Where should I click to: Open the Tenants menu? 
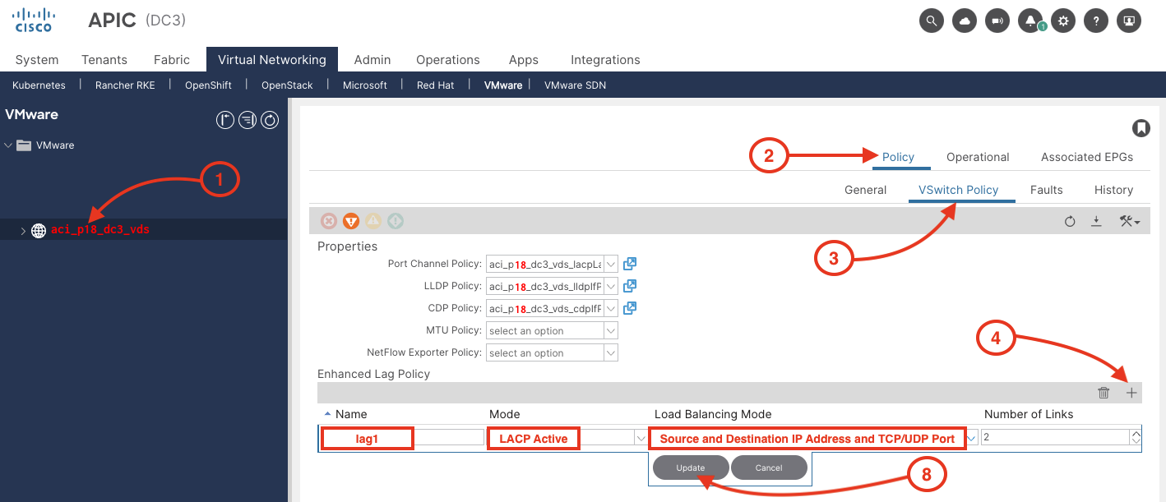click(x=104, y=60)
